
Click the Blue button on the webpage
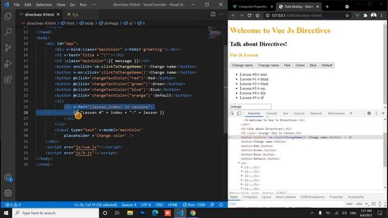coord(313,65)
